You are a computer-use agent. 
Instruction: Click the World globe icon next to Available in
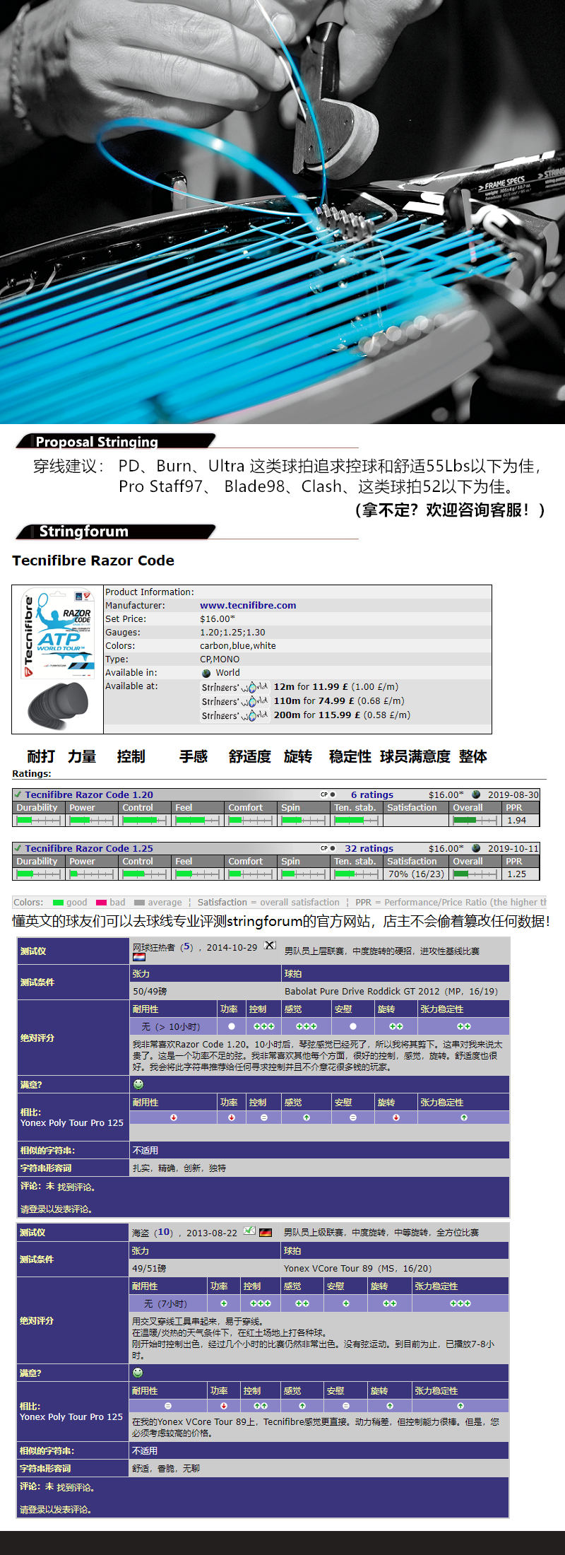pyautogui.click(x=206, y=673)
